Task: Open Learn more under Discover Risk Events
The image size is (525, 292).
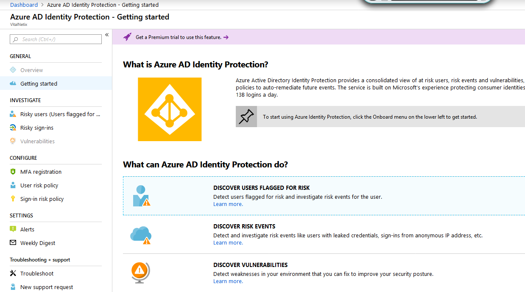Action: (x=228, y=243)
